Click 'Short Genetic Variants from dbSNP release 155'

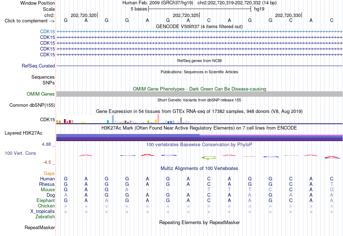pos(199,100)
